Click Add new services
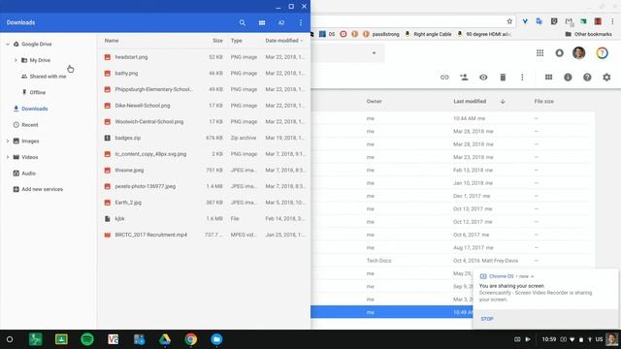This screenshot has width=621, height=349. [x=42, y=189]
